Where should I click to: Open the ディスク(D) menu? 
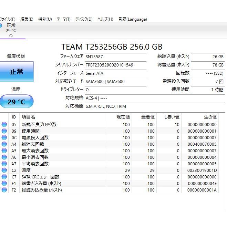(x=84, y=19)
